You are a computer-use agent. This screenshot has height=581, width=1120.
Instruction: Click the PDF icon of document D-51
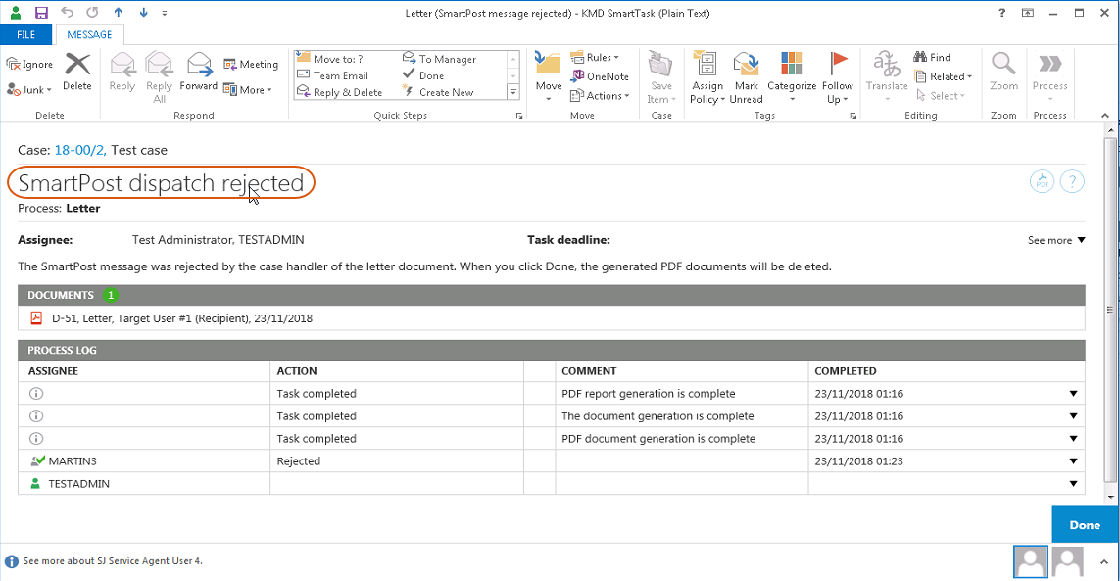(36, 318)
